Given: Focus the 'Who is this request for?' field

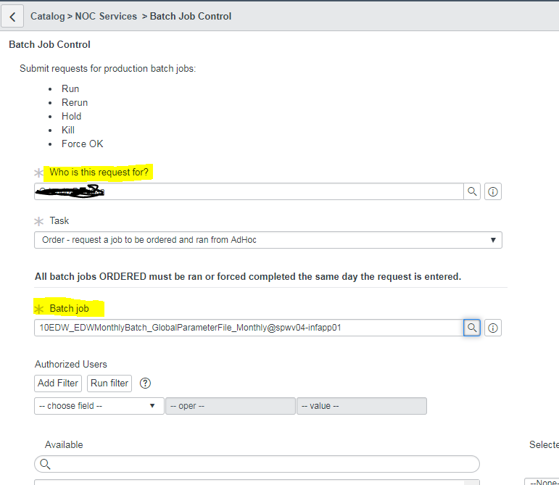Looking at the screenshot, I should click(249, 191).
